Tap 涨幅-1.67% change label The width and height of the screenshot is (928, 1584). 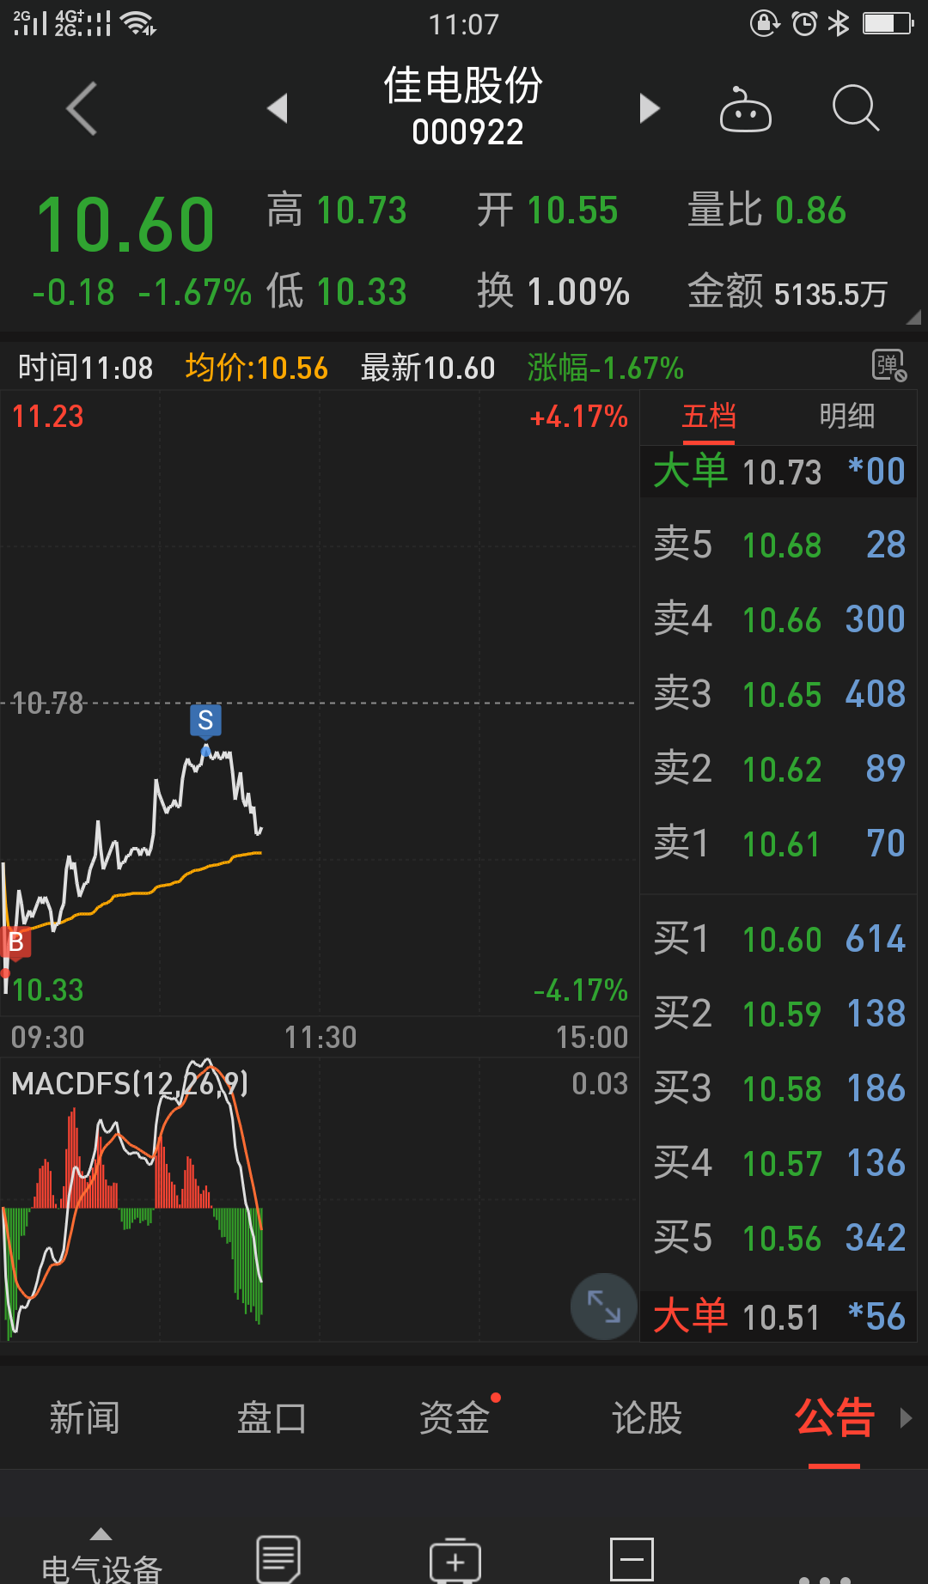coord(606,369)
